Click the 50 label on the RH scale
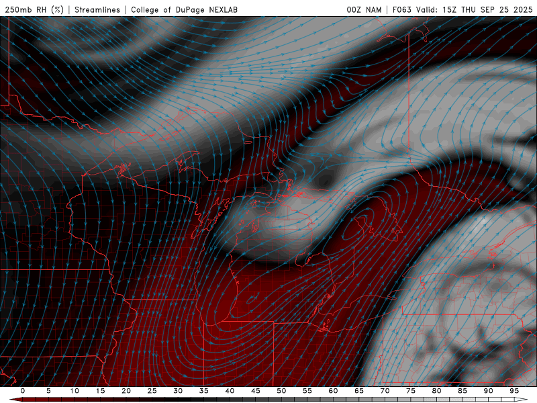The height and width of the screenshot is (403, 537). click(281, 391)
